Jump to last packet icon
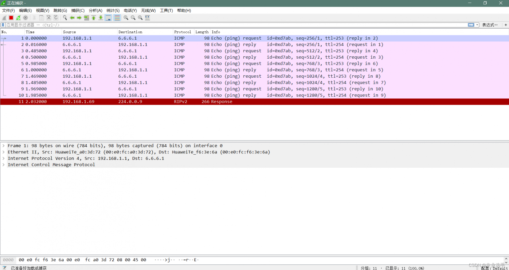Viewport: 509px width, 270px height. 101,18
